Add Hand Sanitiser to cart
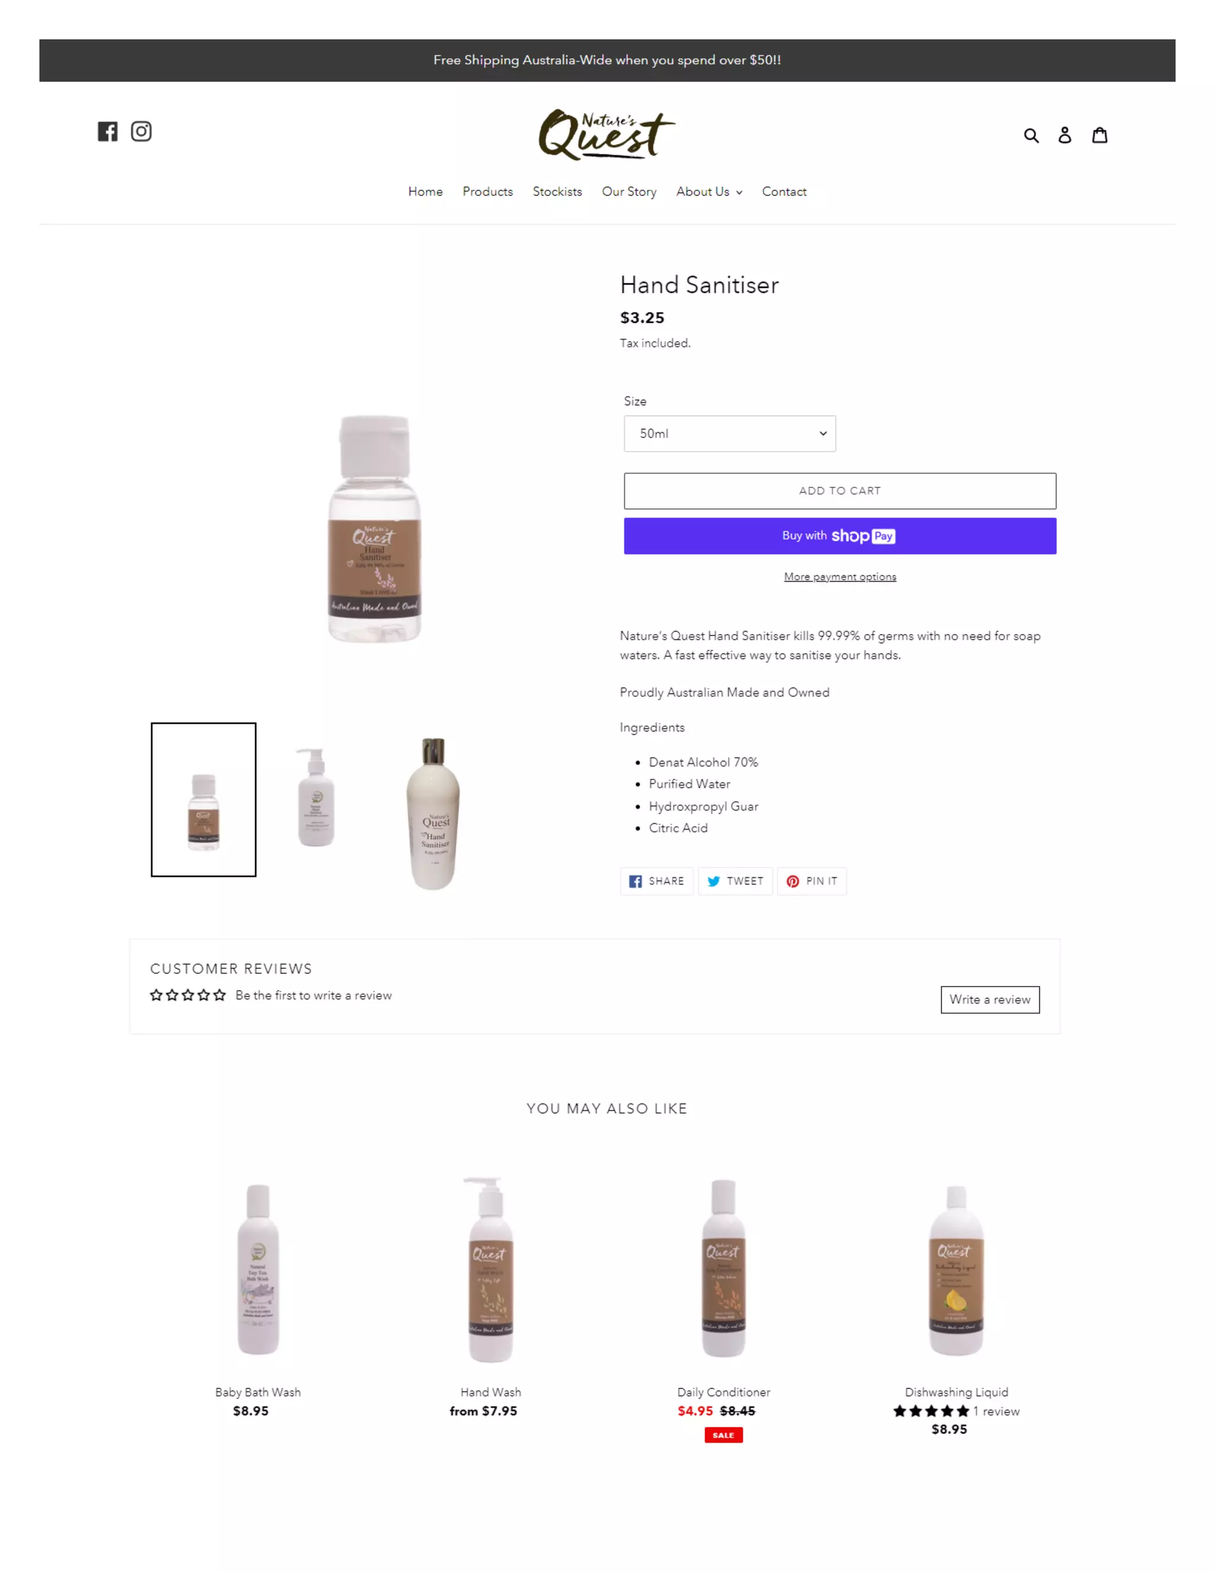The width and height of the screenshot is (1215, 1573). coord(840,490)
